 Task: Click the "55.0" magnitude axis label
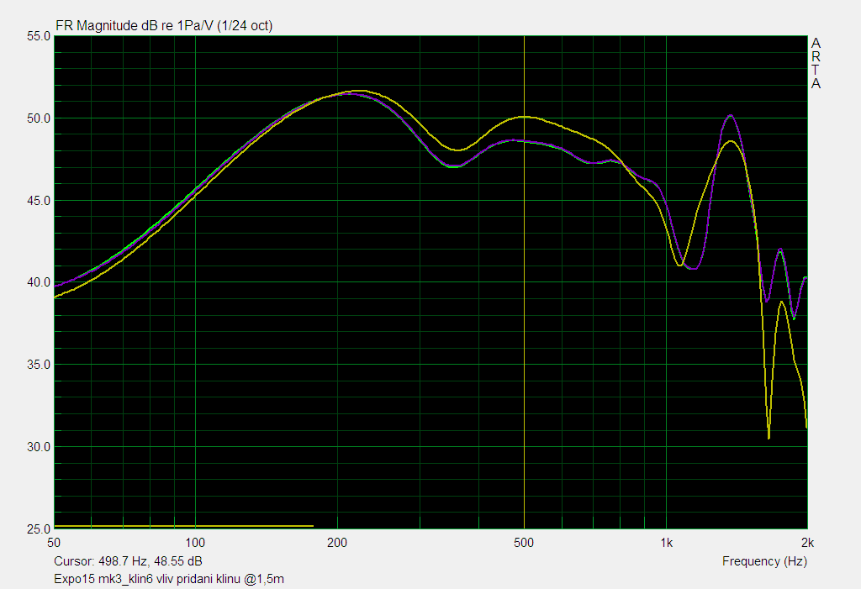pyautogui.click(x=39, y=36)
